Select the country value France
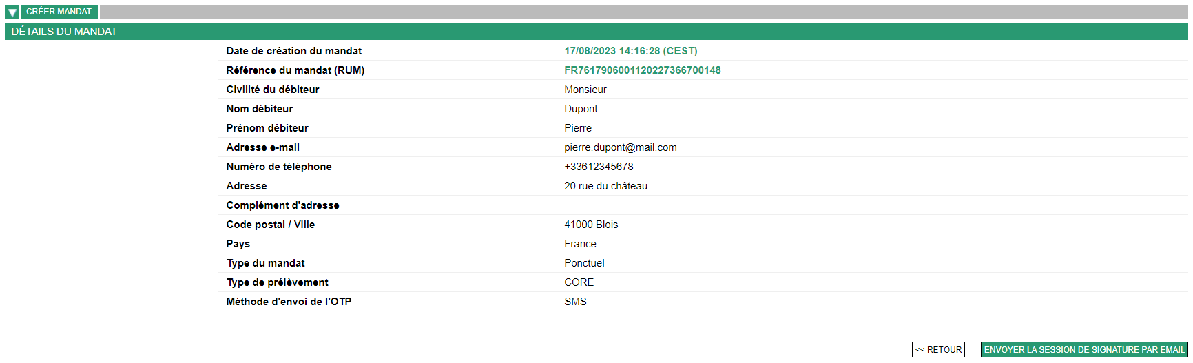1193x363 pixels. [580, 244]
